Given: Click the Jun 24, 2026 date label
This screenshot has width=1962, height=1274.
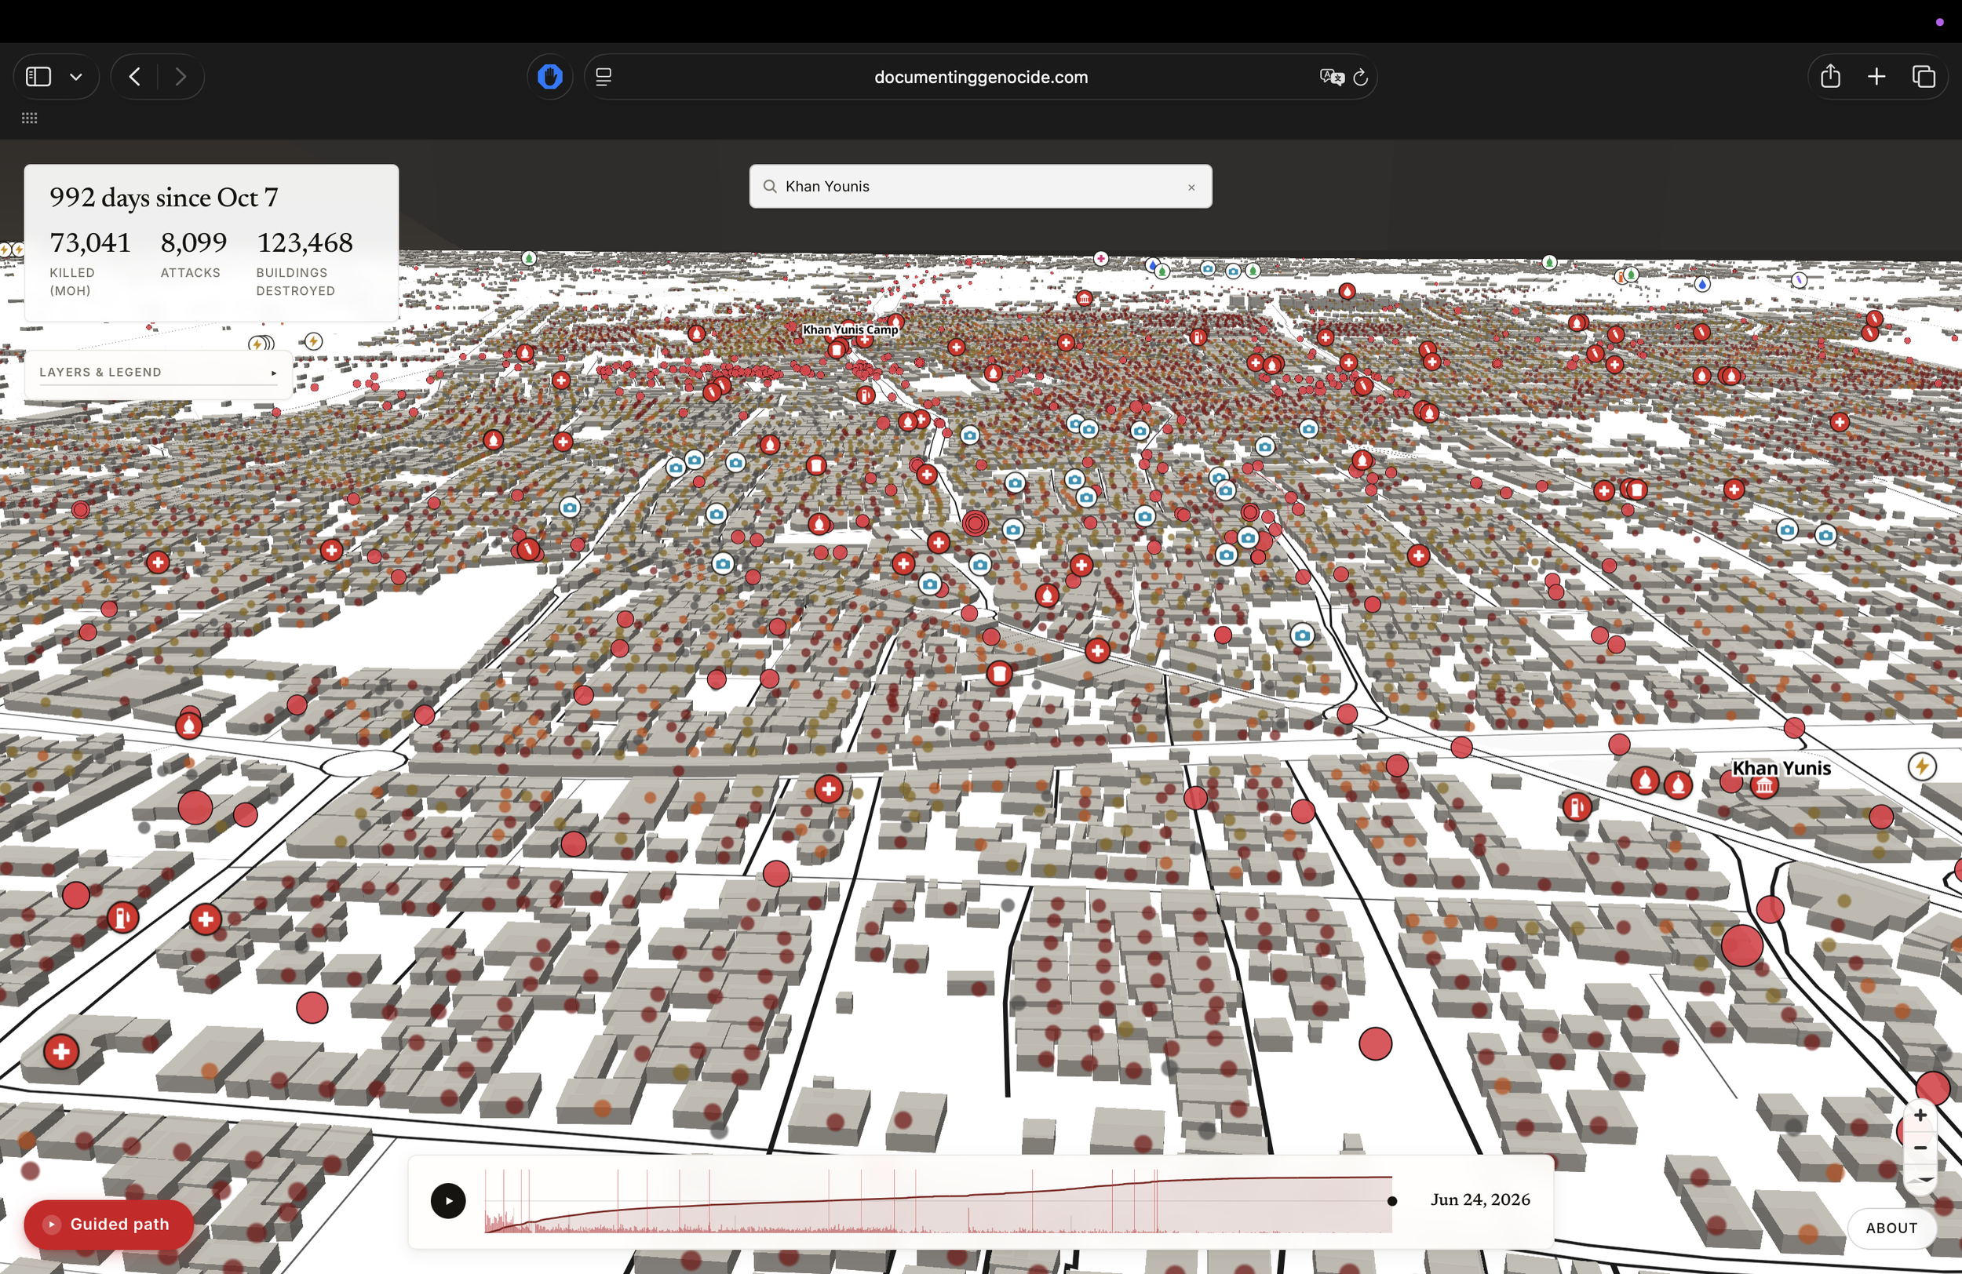Looking at the screenshot, I should point(1480,1199).
